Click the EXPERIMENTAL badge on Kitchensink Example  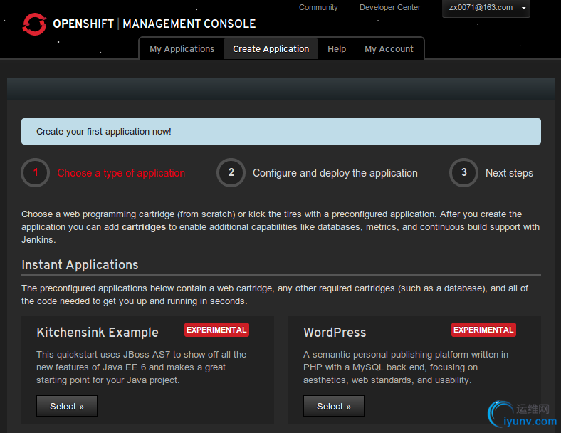coord(216,330)
